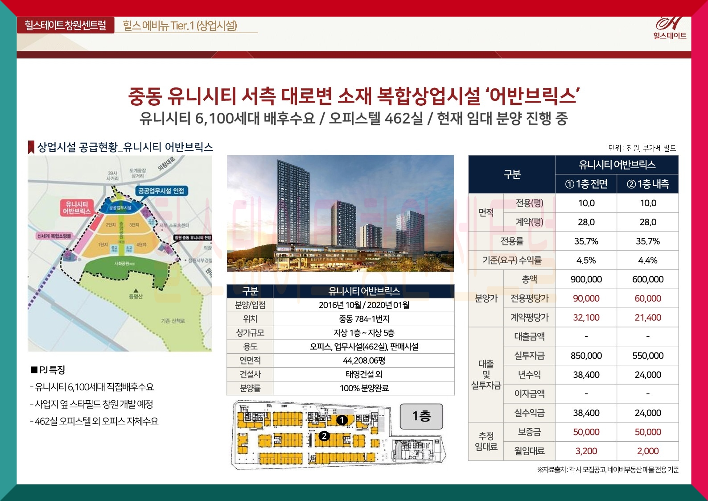Click the 1층 floor label button
Viewport: 708px width, 501px height.
(421, 417)
